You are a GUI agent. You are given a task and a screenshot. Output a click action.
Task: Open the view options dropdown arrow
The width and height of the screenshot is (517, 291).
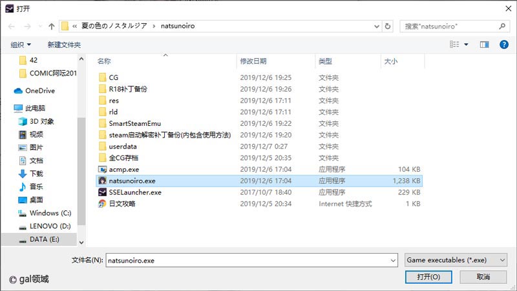(467, 45)
